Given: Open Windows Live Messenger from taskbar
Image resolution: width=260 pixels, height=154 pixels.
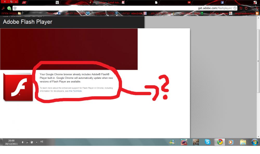Looking at the screenshot, I should point(172,142).
